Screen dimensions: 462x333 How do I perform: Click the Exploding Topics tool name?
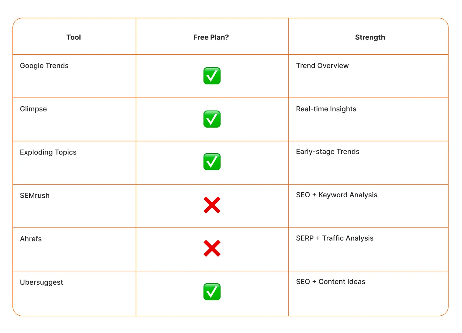[48, 152]
